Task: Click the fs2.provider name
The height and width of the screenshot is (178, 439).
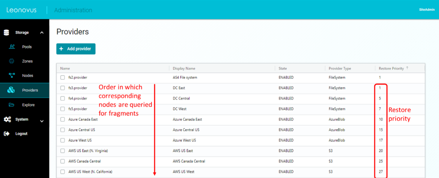Action: pyautogui.click(x=78, y=78)
